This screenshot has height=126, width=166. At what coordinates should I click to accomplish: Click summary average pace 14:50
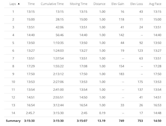(x=157, y=121)
